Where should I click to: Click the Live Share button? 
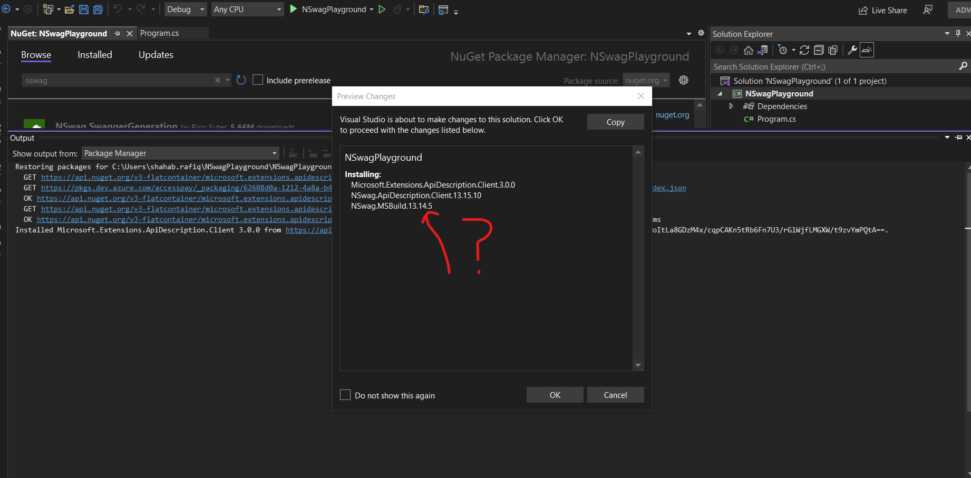(x=883, y=10)
